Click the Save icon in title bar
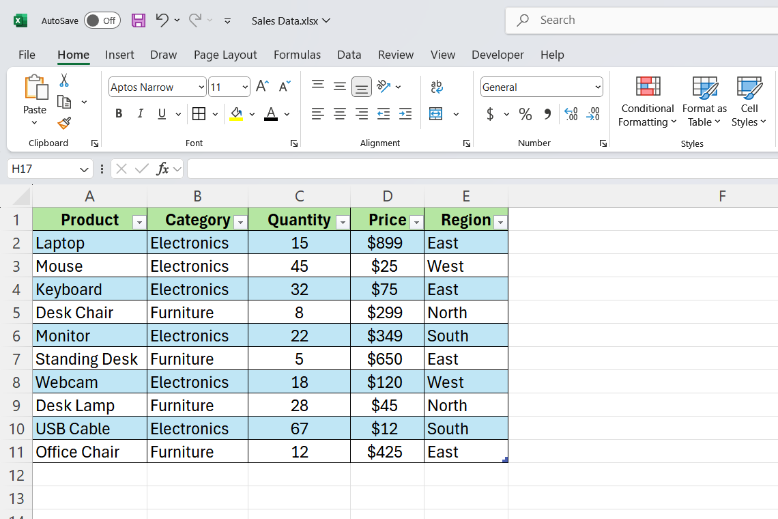Viewport: 778px width, 519px height. pos(139,20)
